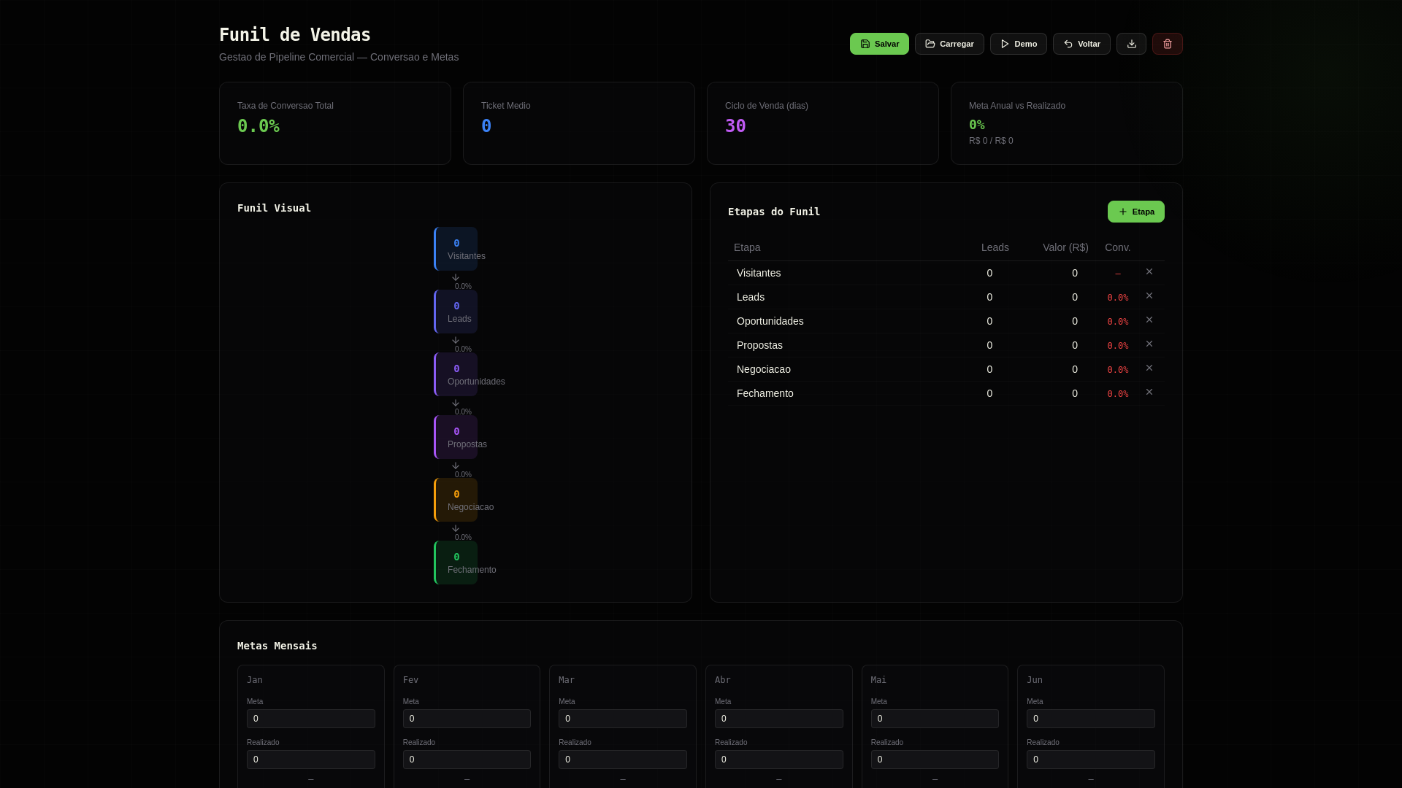Click the Salvar button
Screen dimensions: 1402x788
[879, 44]
